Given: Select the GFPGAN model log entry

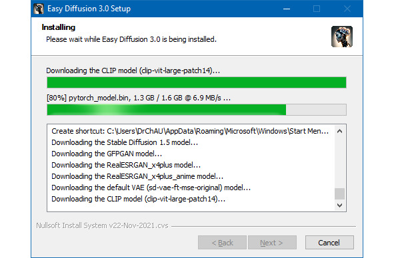Looking at the screenshot, I should tap(107, 154).
